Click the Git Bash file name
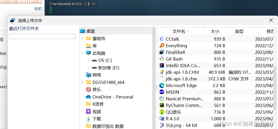The width and height of the screenshot is (278, 129). coord(174,59)
